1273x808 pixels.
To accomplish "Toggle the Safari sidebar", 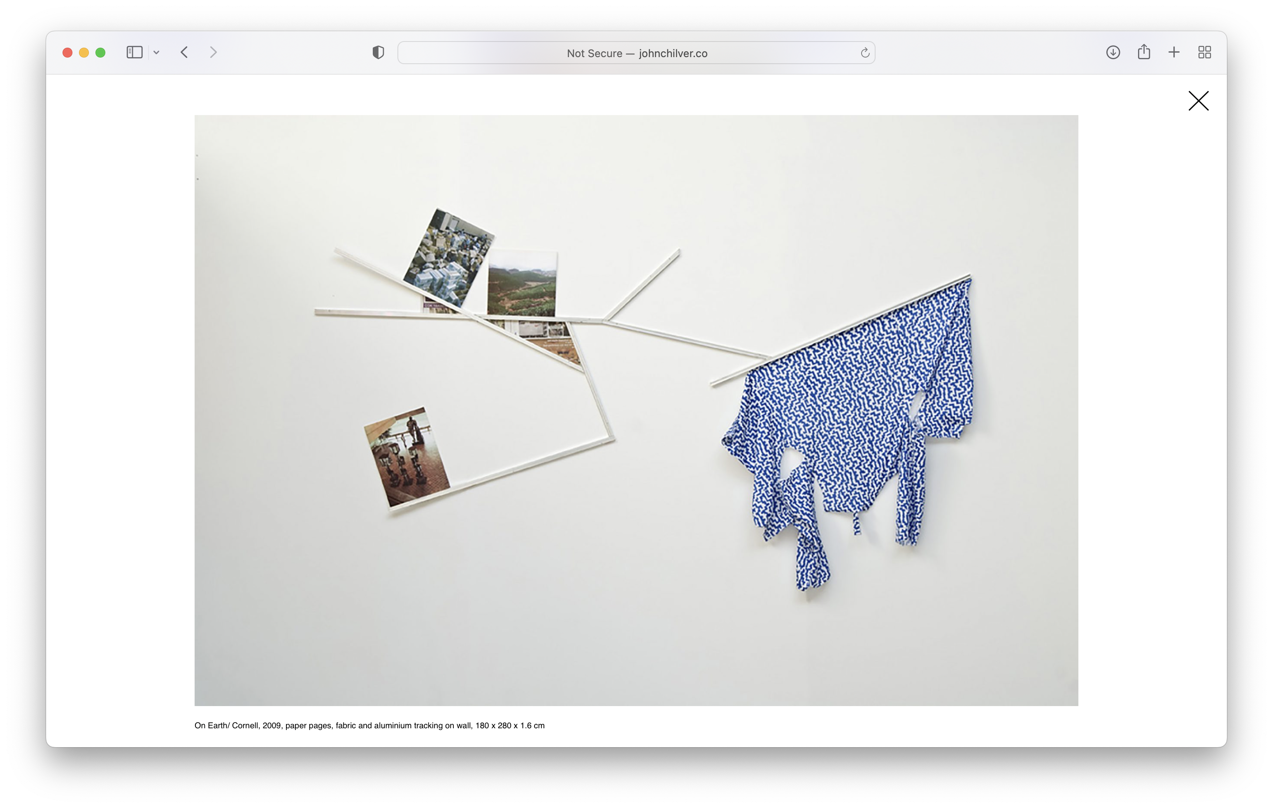I will tap(134, 52).
